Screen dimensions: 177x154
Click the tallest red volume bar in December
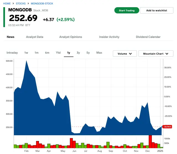coord(150,142)
